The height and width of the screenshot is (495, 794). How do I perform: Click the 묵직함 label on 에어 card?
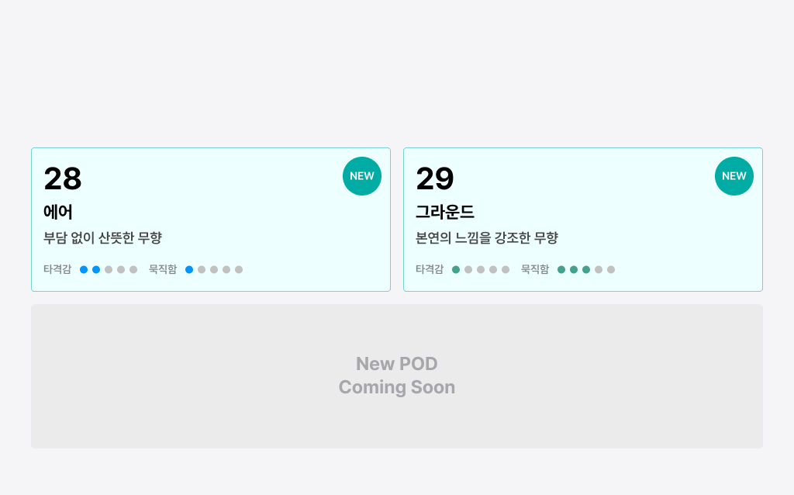pos(163,270)
